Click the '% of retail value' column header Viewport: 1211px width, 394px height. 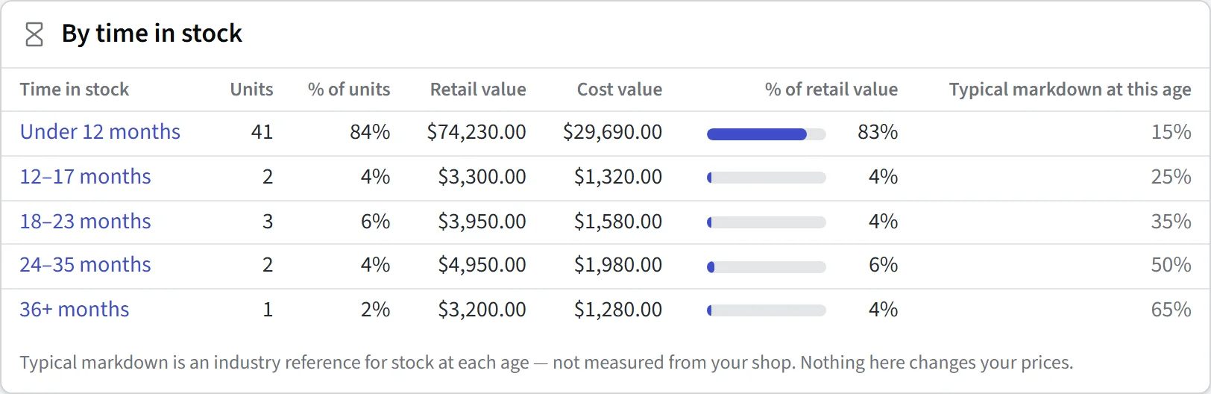(x=831, y=90)
